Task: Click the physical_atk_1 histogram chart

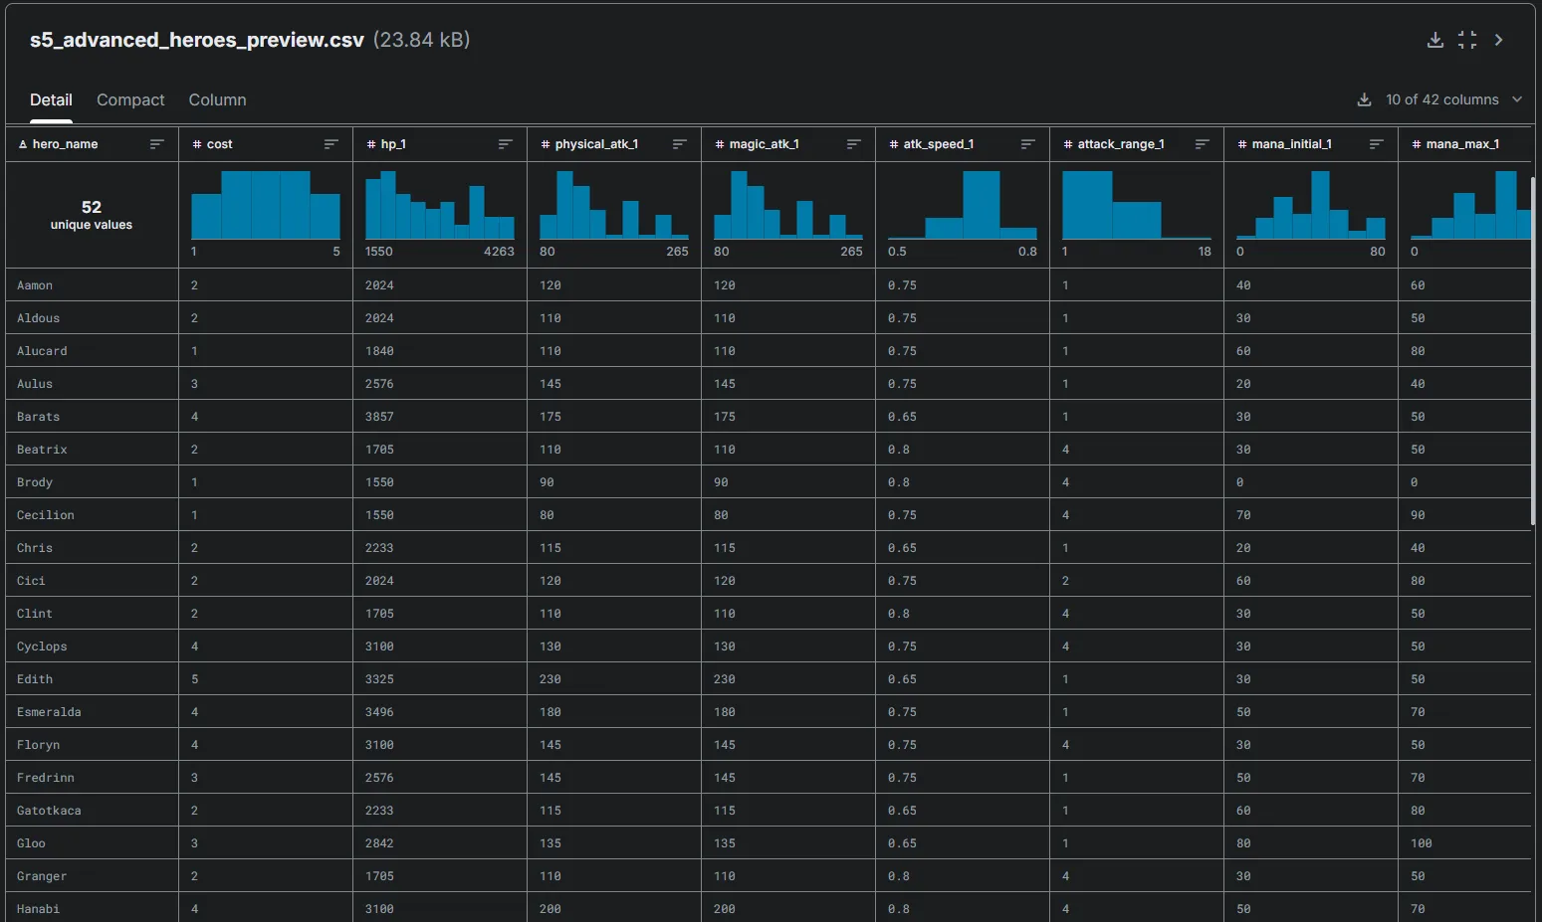Action: tap(614, 205)
